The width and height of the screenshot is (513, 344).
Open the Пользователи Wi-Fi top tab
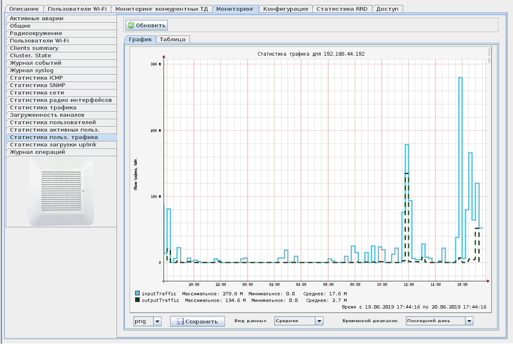[x=77, y=9]
